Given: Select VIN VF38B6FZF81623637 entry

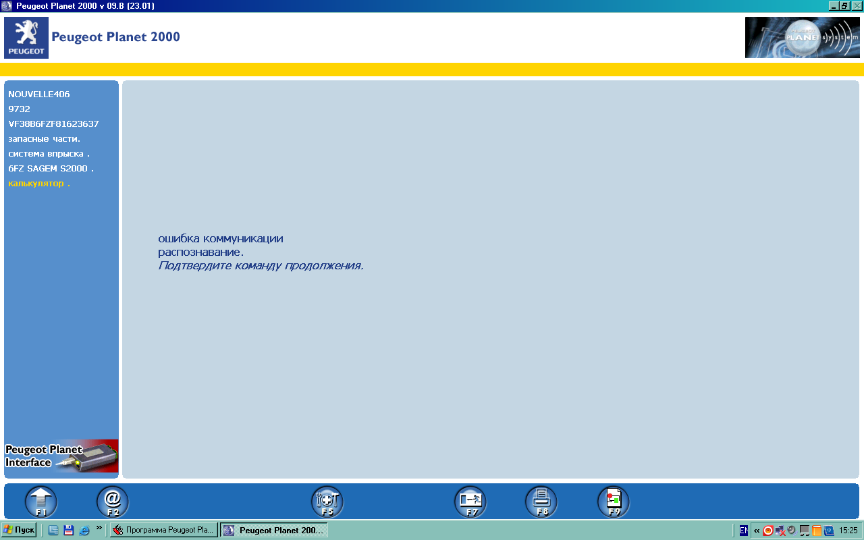Looking at the screenshot, I should [54, 124].
